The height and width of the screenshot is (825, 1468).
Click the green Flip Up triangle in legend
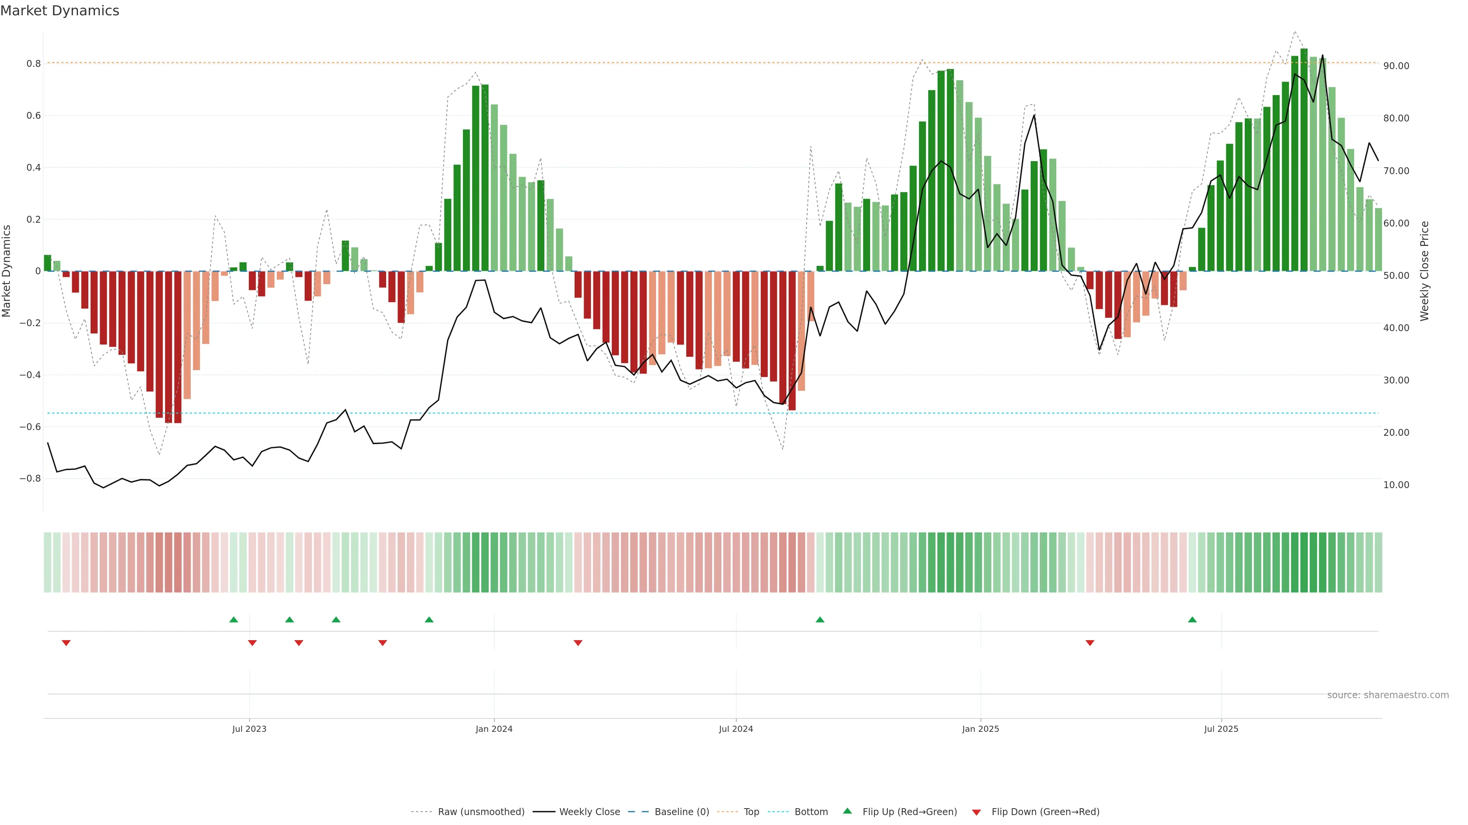(847, 811)
